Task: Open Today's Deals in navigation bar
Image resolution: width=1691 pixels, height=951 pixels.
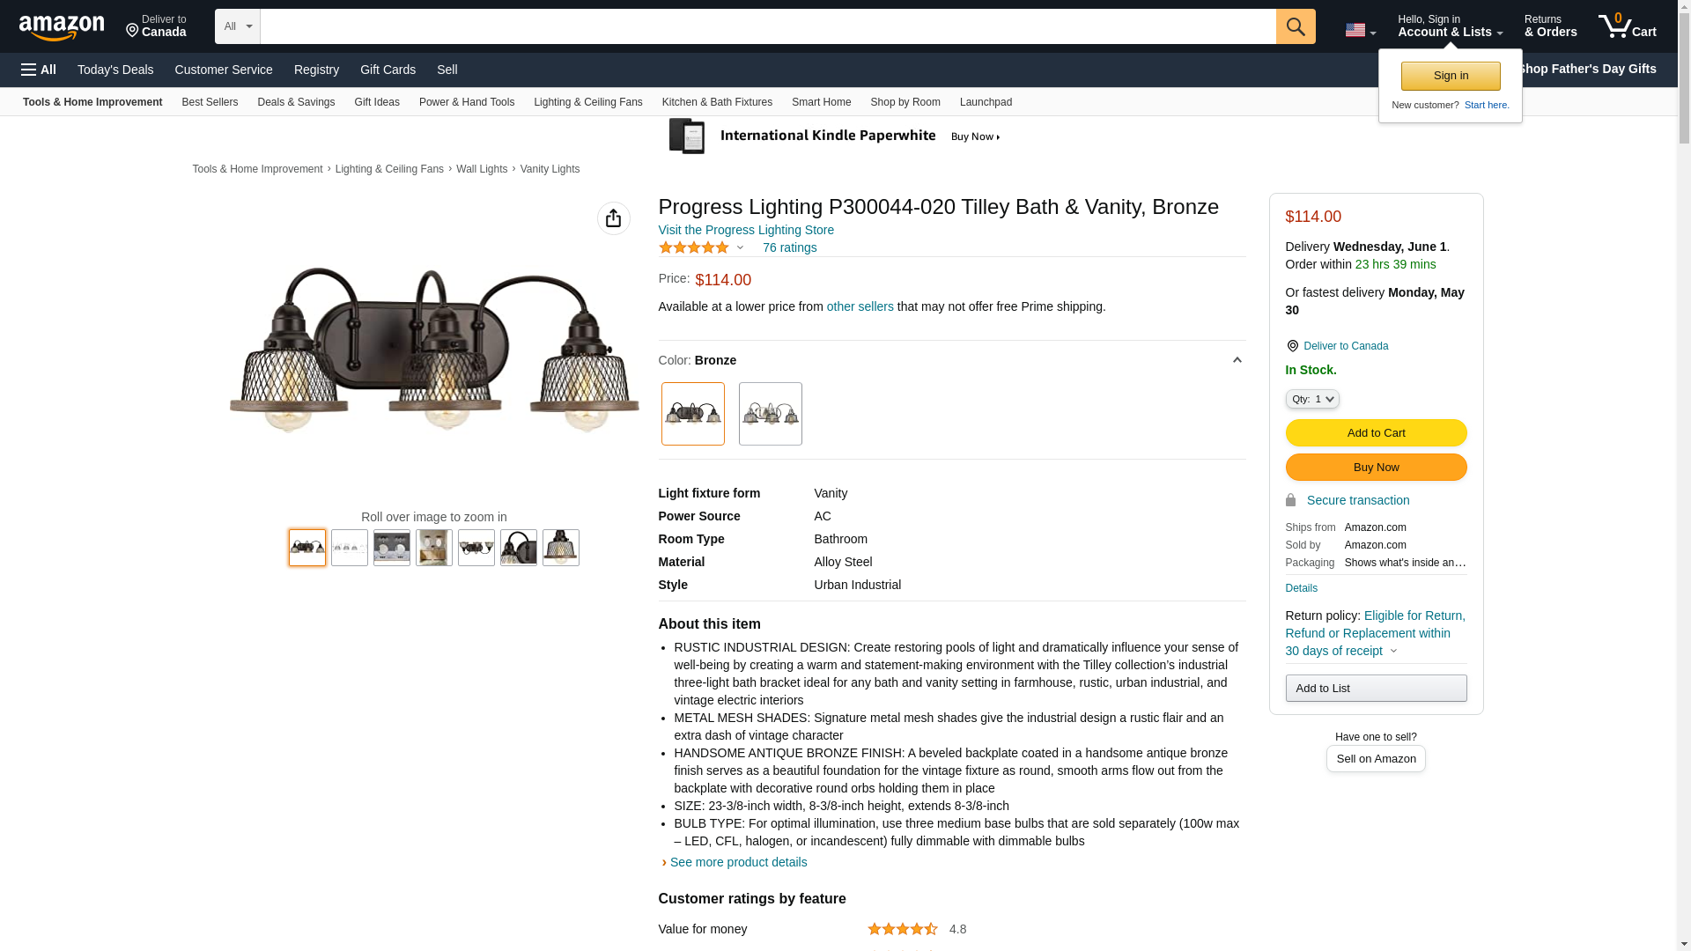Action: (x=115, y=70)
